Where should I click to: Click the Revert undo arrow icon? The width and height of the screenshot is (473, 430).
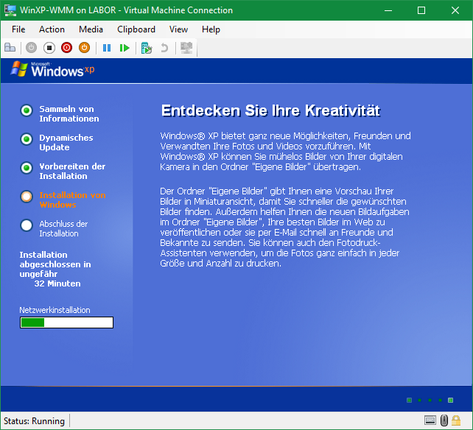164,48
